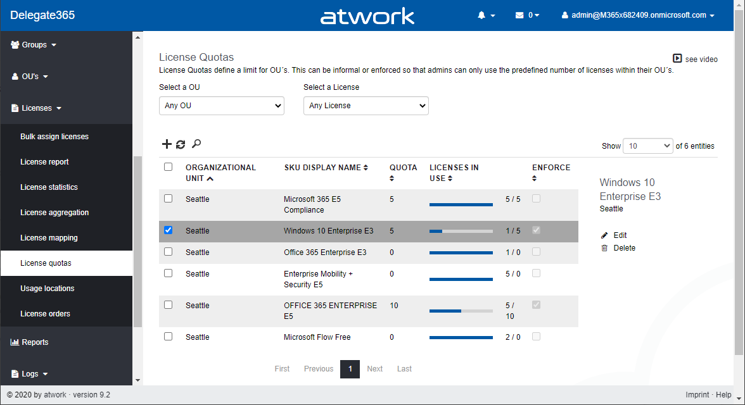Check the Microsoft 365 E5 Compliance row
The height and width of the screenshot is (405, 745).
168,198
